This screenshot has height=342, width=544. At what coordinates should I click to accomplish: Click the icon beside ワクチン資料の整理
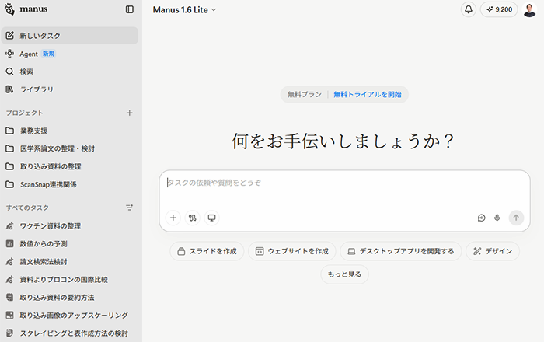[x=9, y=226]
